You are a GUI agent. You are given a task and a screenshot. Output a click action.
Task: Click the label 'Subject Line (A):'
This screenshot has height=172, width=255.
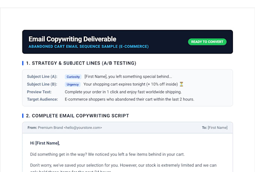pos(42,76)
